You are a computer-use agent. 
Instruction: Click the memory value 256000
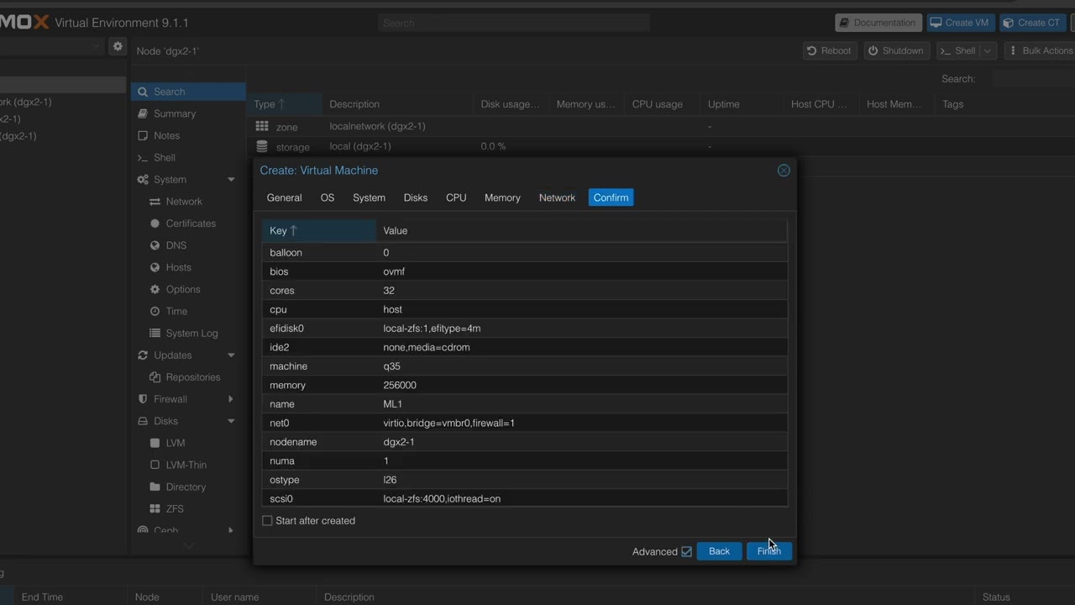tap(400, 385)
